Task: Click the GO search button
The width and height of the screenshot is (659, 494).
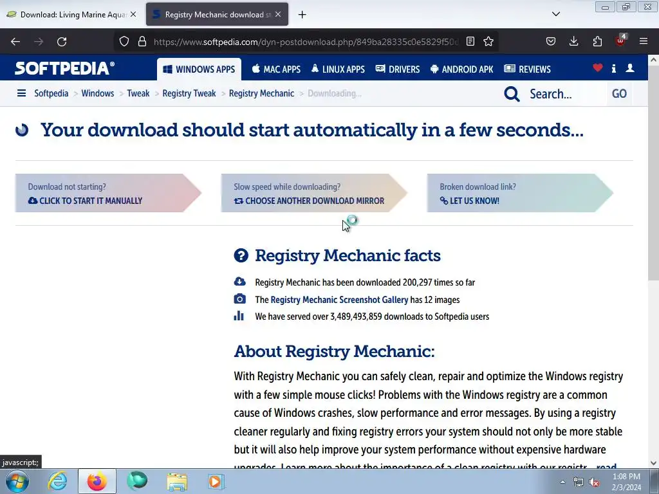Action: [619, 94]
